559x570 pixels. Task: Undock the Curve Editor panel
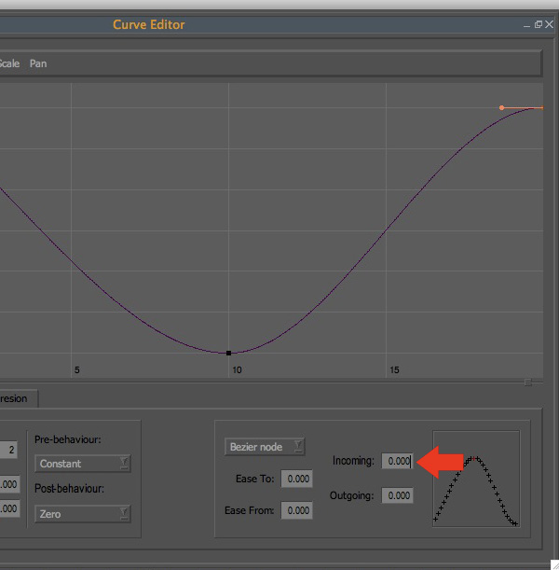539,24
